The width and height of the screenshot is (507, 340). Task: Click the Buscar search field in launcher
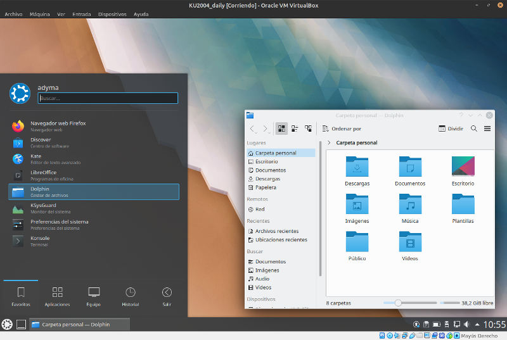coord(108,98)
